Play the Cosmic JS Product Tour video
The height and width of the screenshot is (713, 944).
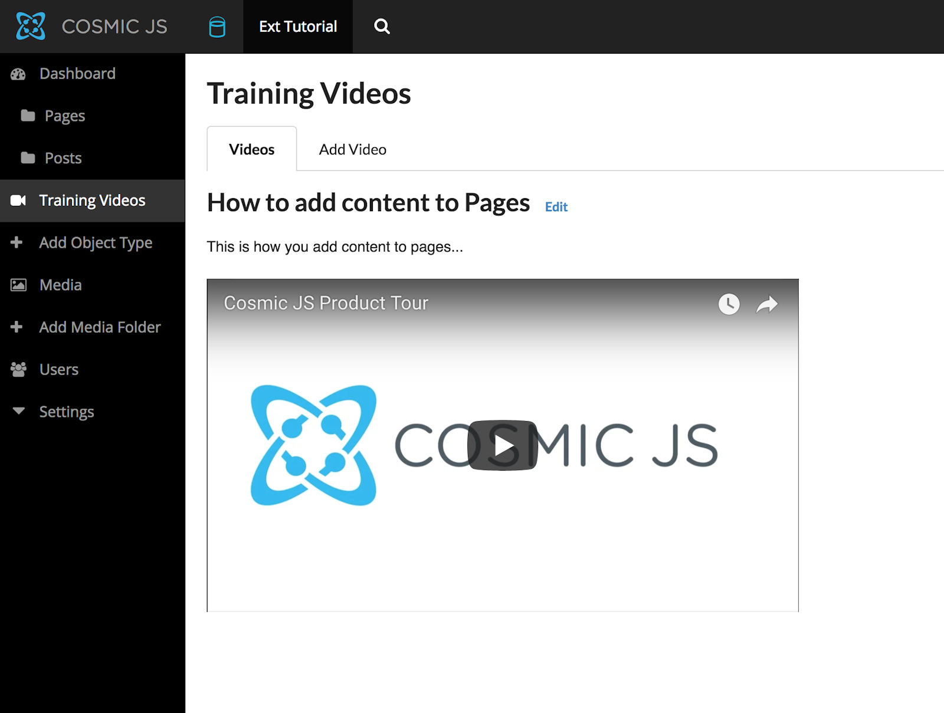coord(503,445)
